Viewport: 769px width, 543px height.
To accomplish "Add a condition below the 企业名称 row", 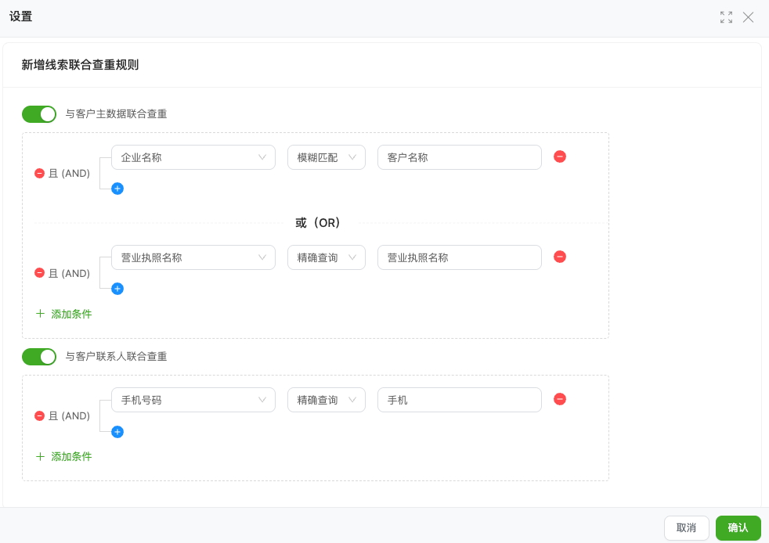I will (x=117, y=189).
